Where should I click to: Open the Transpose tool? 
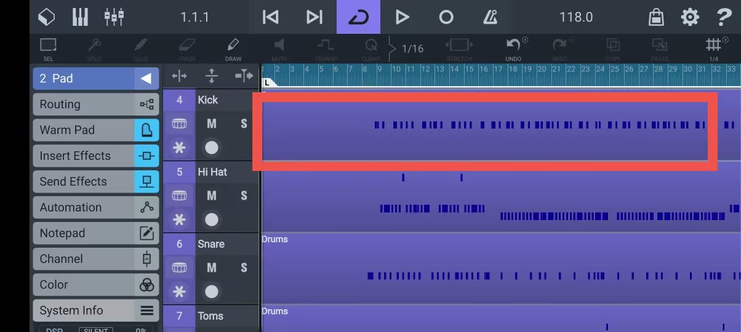coord(326,49)
